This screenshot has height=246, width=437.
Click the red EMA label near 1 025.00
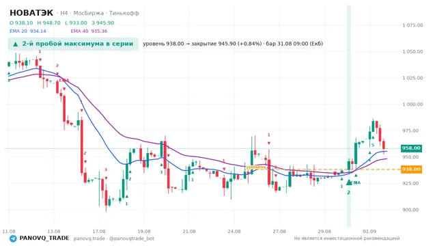[x=64, y=81]
